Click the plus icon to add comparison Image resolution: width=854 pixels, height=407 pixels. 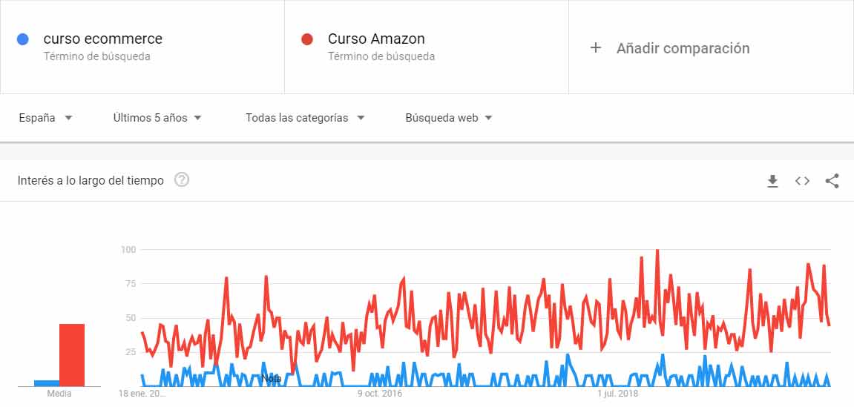pyautogui.click(x=595, y=48)
